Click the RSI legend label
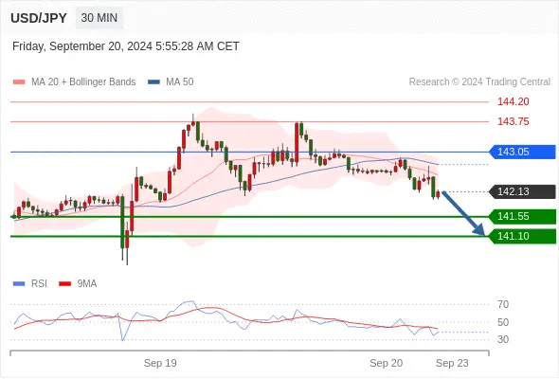 tap(39, 284)
